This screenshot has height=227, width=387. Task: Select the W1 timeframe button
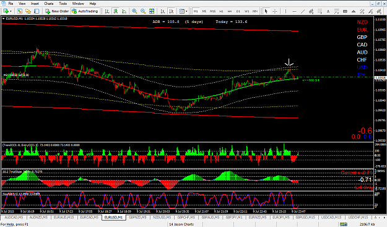[246, 11]
